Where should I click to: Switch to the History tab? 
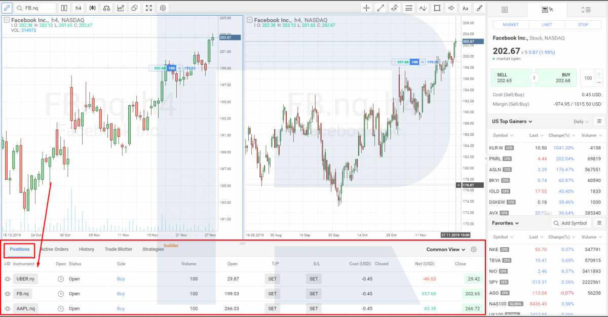click(87, 249)
